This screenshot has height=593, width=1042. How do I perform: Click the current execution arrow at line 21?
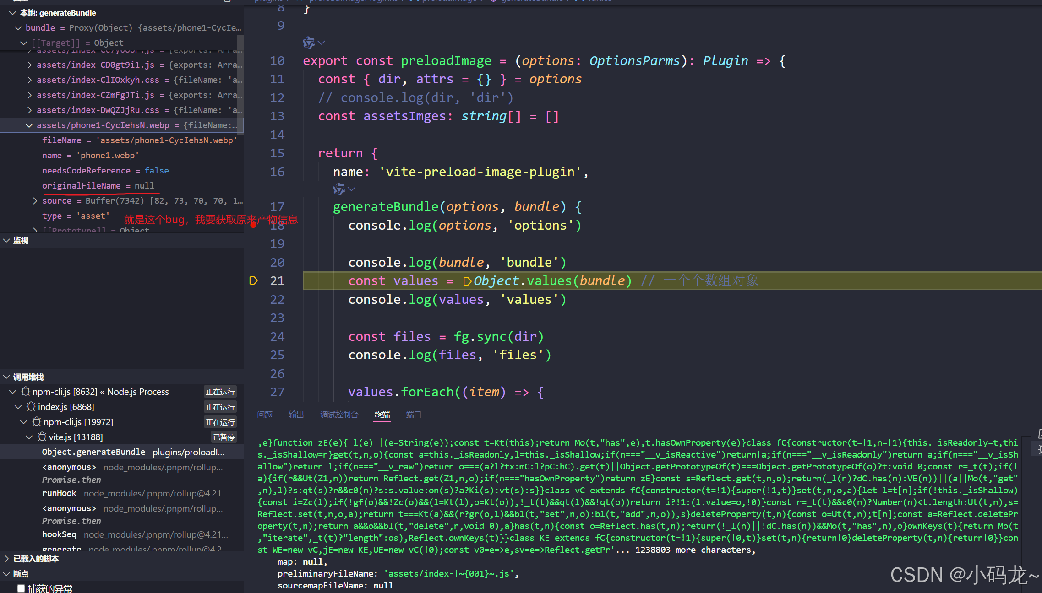coord(253,280)
